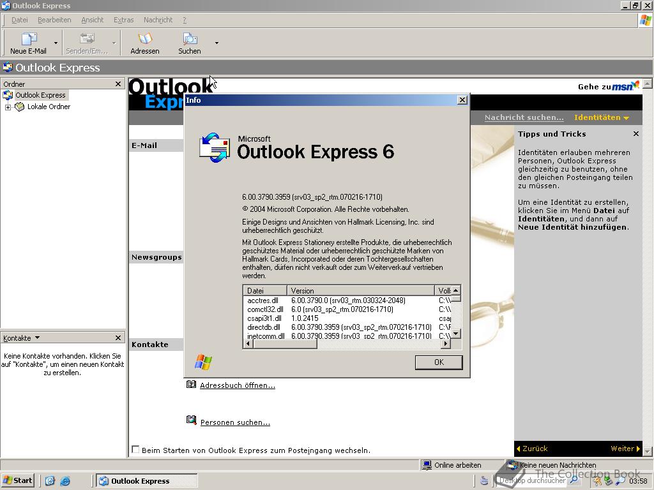Expand the Lokale Ordner tree node
This screenshot has height=490, width=654.
(8, 107)
